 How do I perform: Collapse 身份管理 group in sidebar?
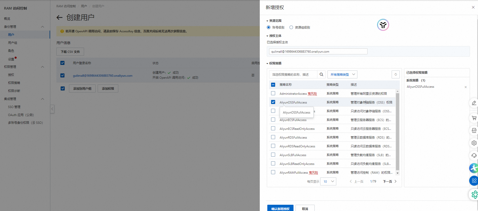click(43, 27)
